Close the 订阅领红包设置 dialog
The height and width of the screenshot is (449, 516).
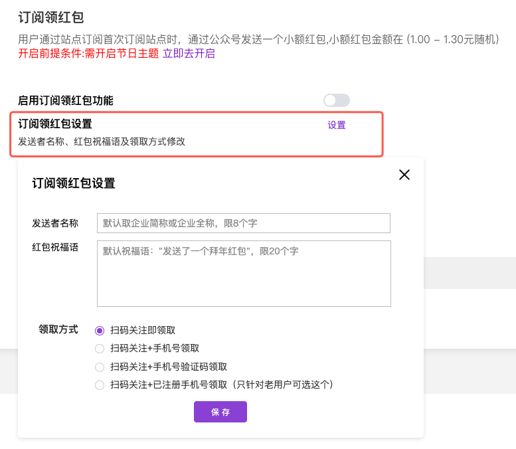pos(404,175)
